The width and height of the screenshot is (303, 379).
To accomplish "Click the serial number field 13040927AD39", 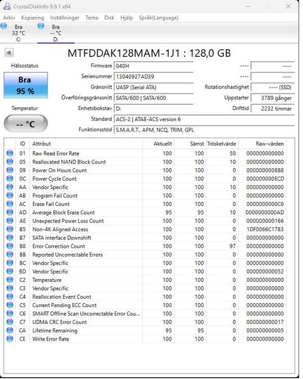I will point(154,76).
